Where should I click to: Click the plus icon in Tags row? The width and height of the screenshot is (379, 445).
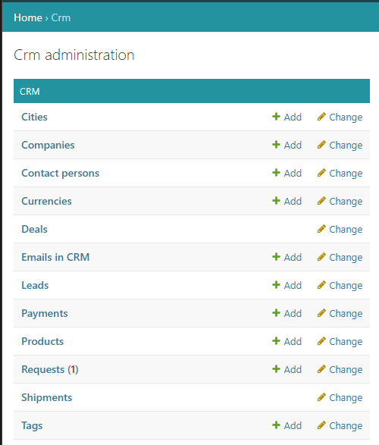pos(276,425)
